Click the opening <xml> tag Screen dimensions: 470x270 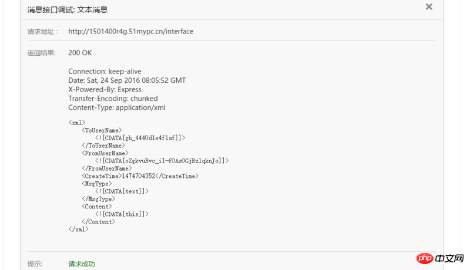click(x=77, y=123)
